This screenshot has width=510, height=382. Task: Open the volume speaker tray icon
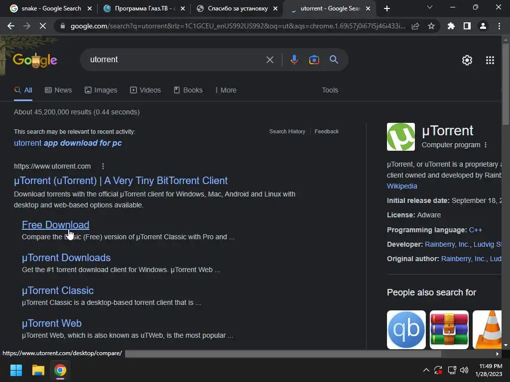coord(464,370)
